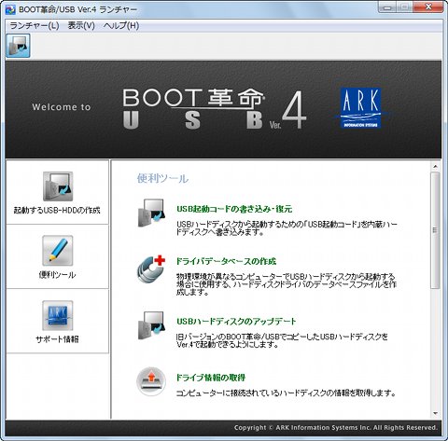
Task: Open the ランチャー(L) menu
Action: tap(35, 25)
